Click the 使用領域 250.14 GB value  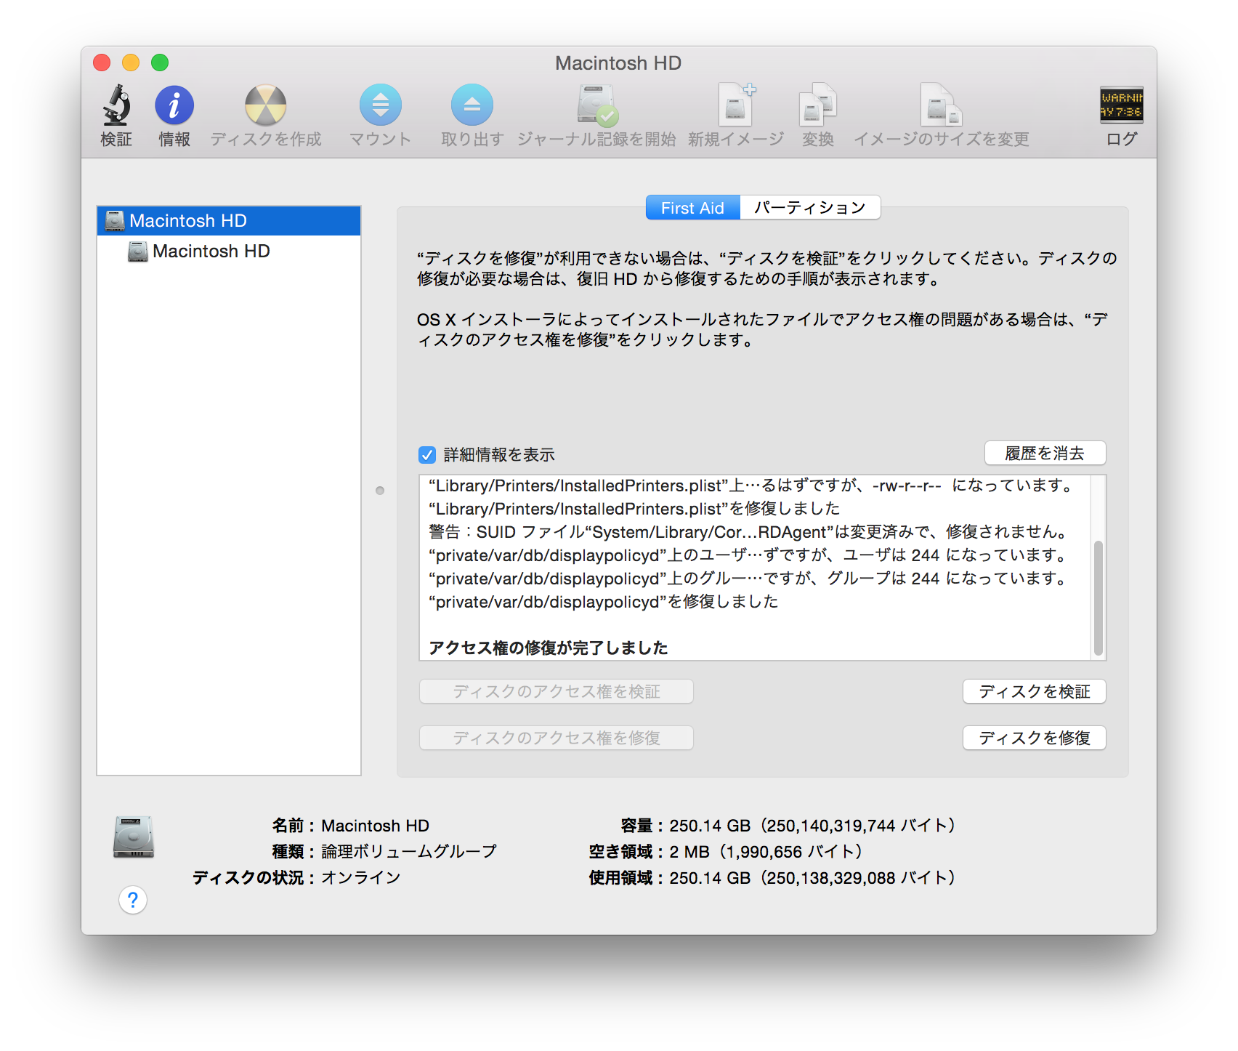point(812,878)
